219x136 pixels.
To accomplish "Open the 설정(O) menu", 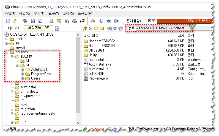I will (68, 14).
